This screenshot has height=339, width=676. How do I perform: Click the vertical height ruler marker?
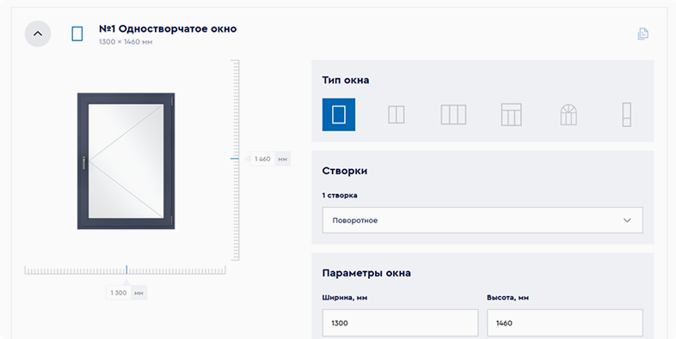pyautogui.click(x=235, y=159)
